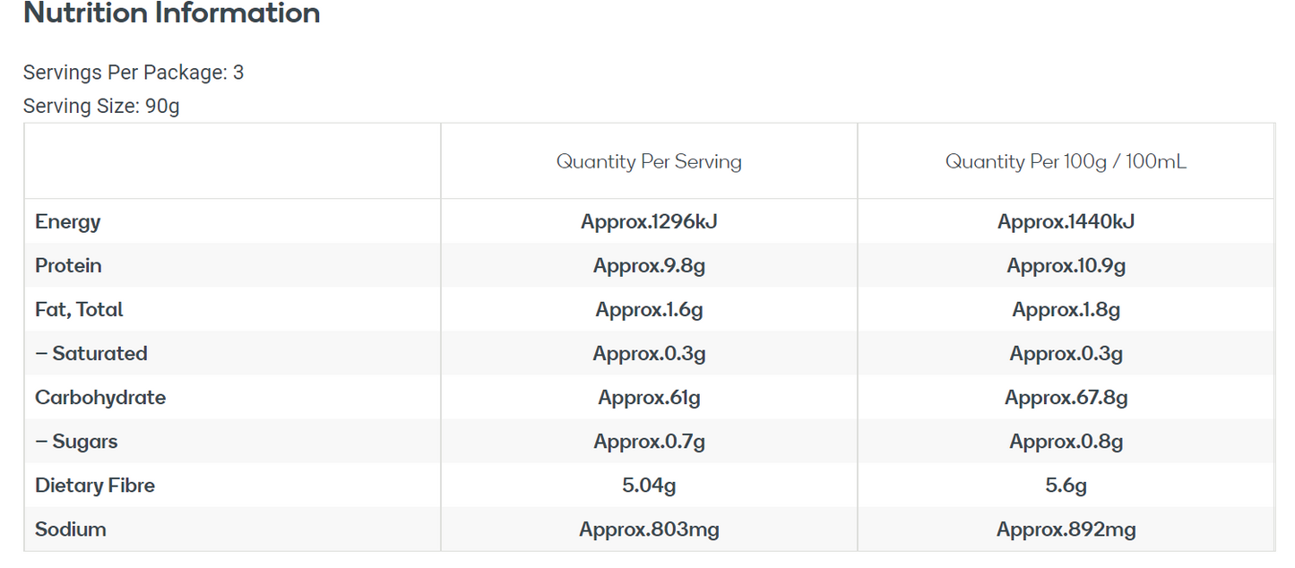
Task: Click the Approx.0.8g sugars value
Action: (1066, 441)
